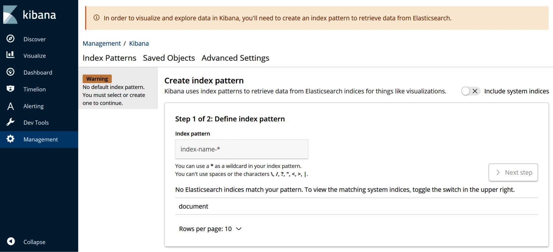
Task: Open Visualize from the sidebar
Action: coord(35,56)
